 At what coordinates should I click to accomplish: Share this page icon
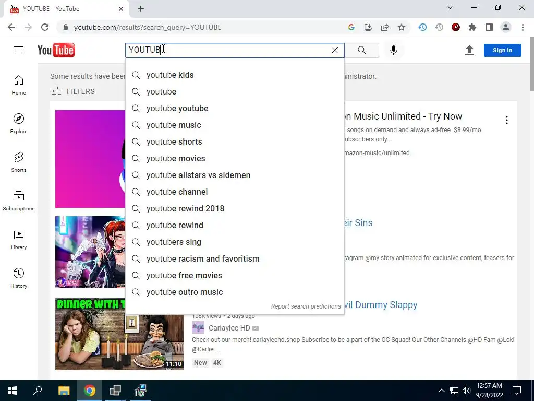coord(385,27)
